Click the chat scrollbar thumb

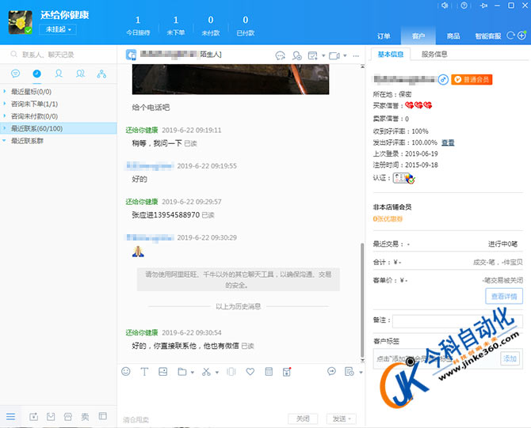point(362,300)
